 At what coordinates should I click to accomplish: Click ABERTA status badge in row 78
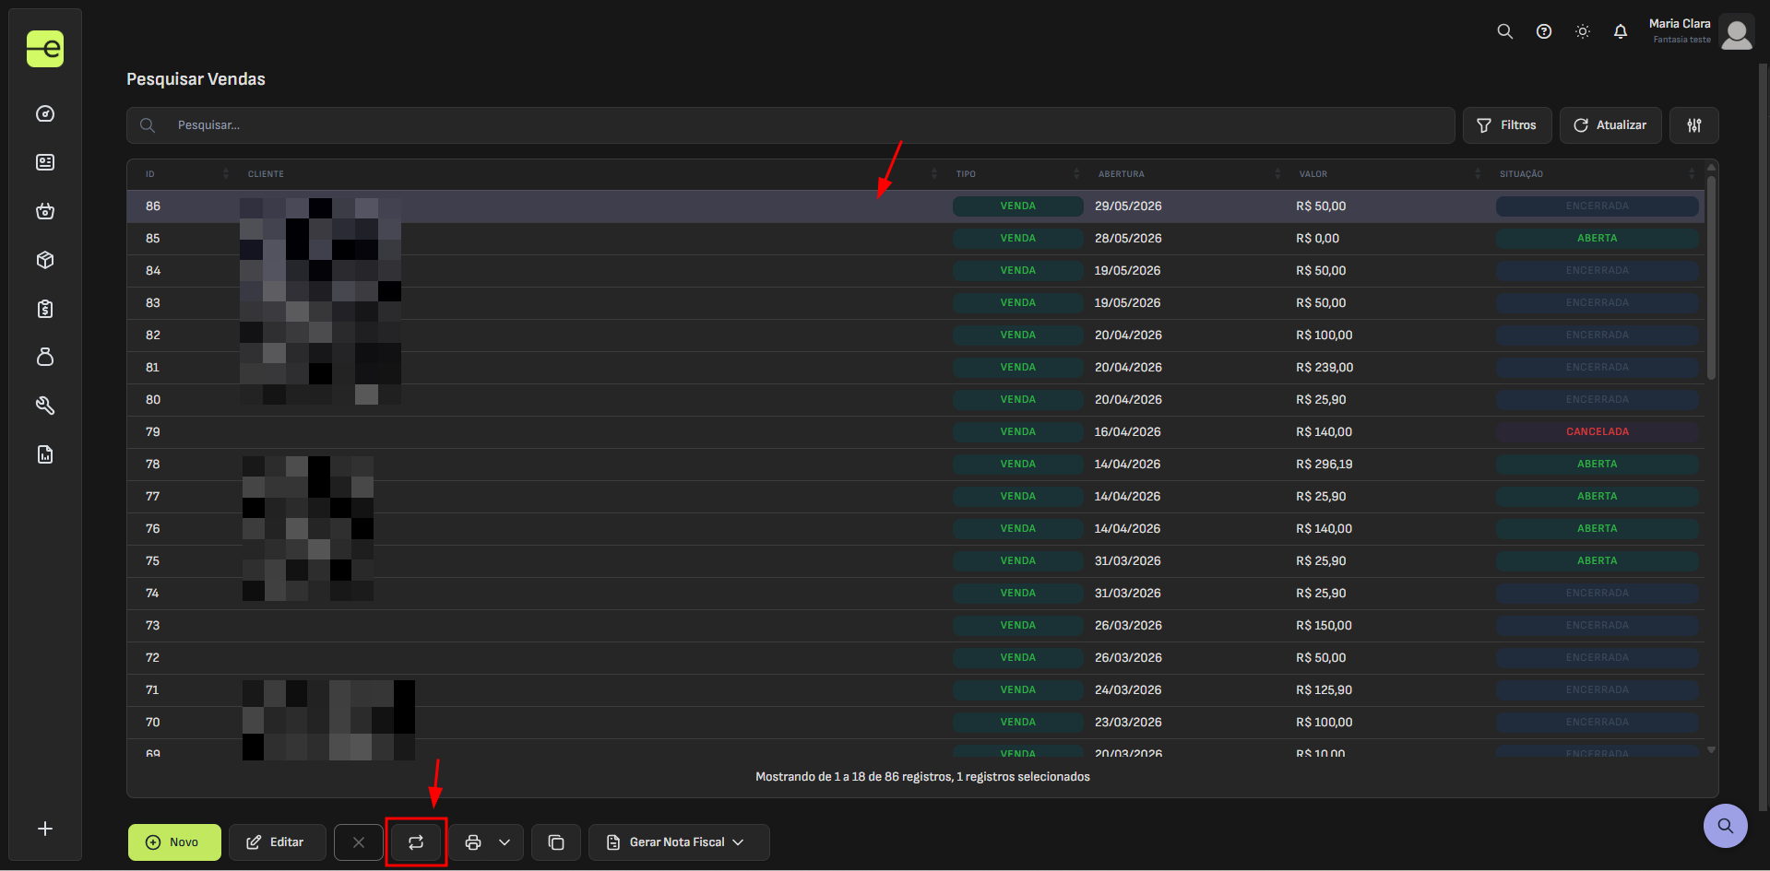[1598, 465]
